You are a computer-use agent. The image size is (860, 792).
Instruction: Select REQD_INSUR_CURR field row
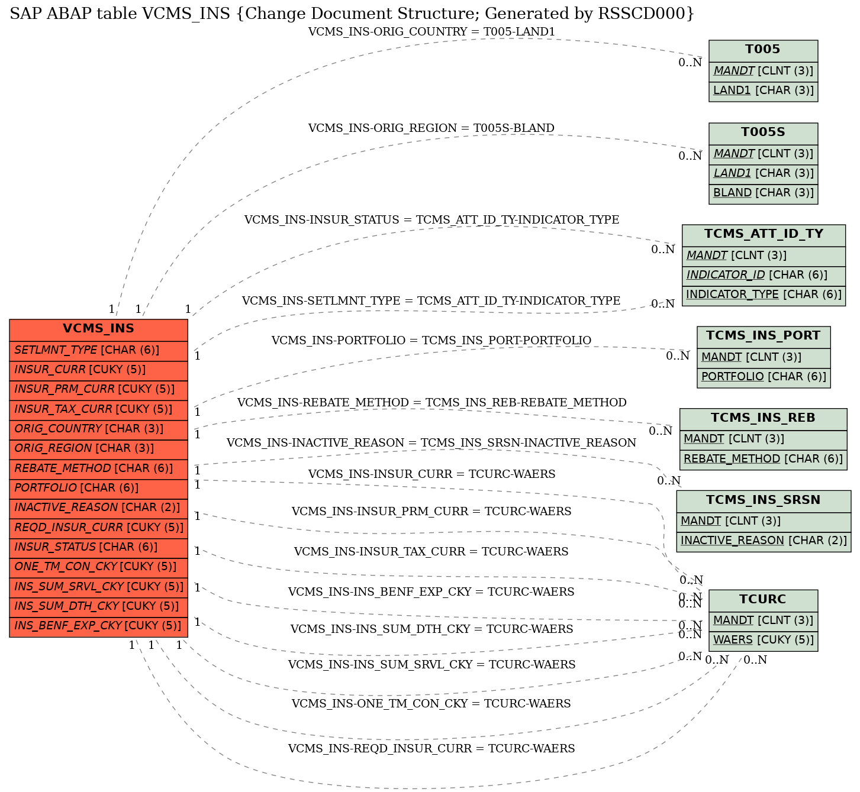point(98,528)
